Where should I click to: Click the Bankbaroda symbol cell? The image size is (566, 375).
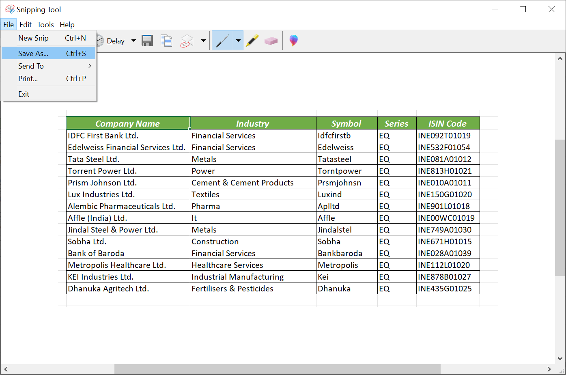pos(346,253)
